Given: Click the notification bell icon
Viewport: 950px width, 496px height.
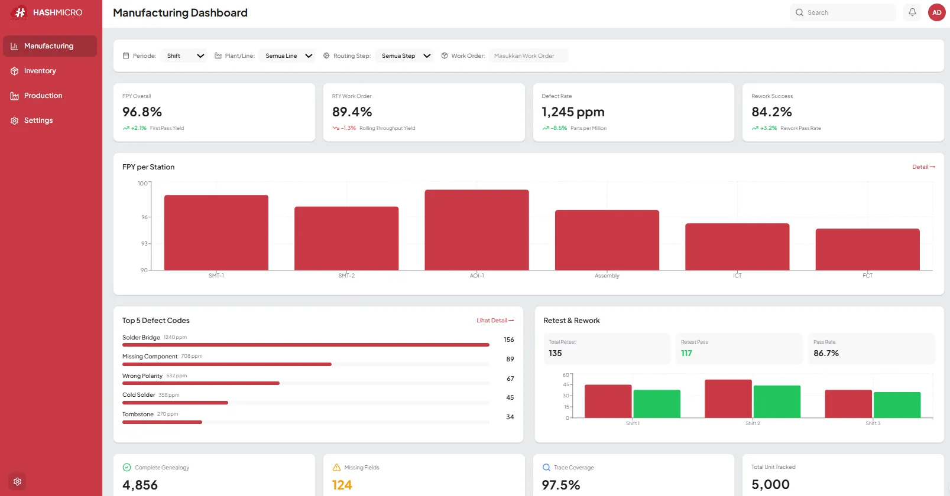Looking at the screenshot, I should coord(912,12).
